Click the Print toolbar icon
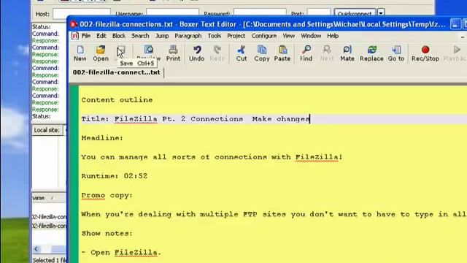 [173, 53]
